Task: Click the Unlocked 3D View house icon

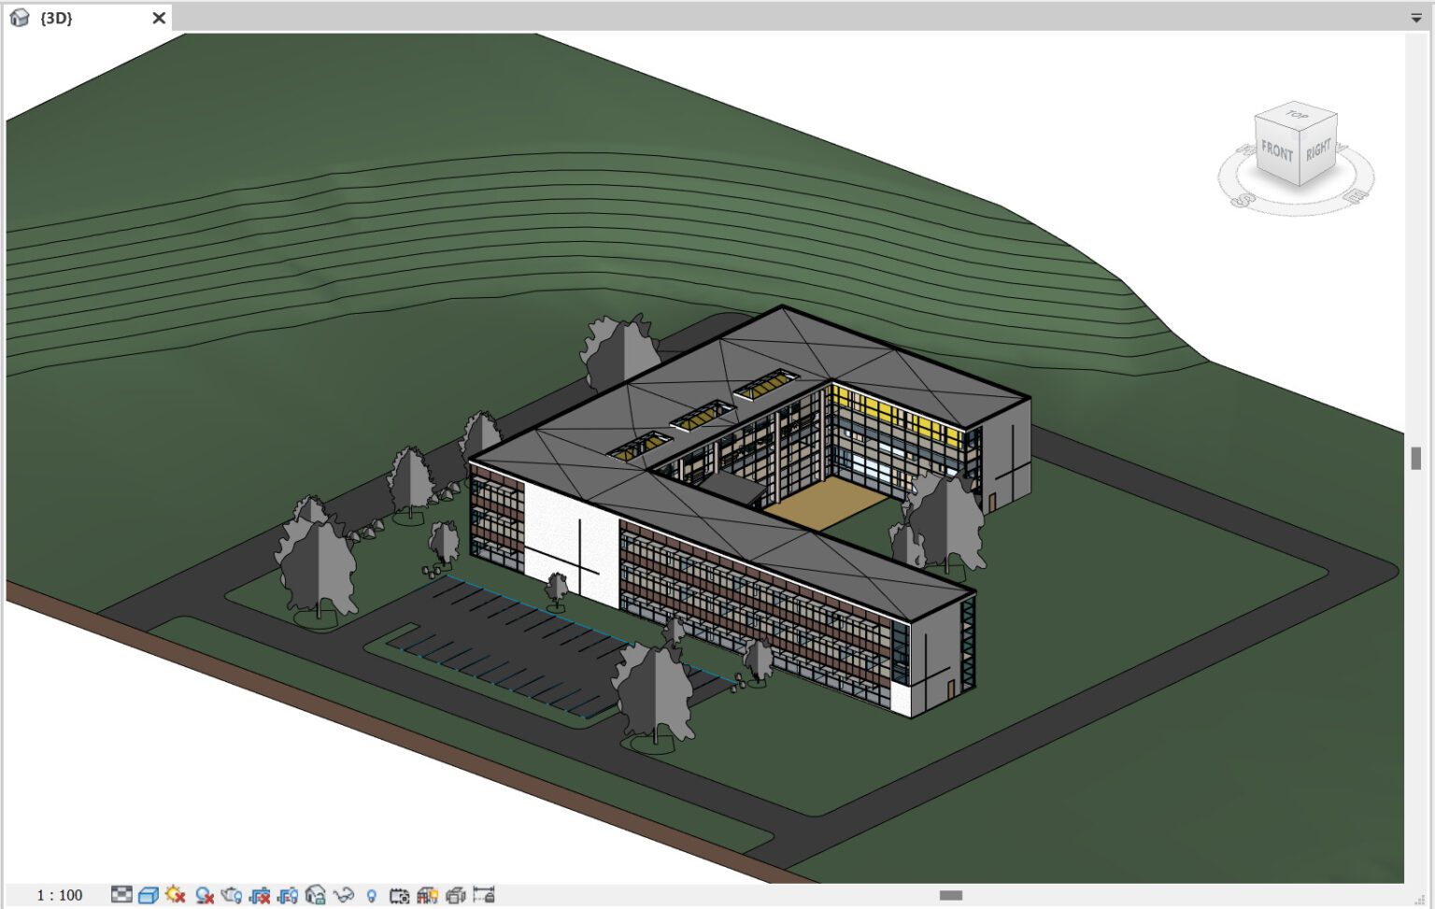Action: (x=315, y=894)
